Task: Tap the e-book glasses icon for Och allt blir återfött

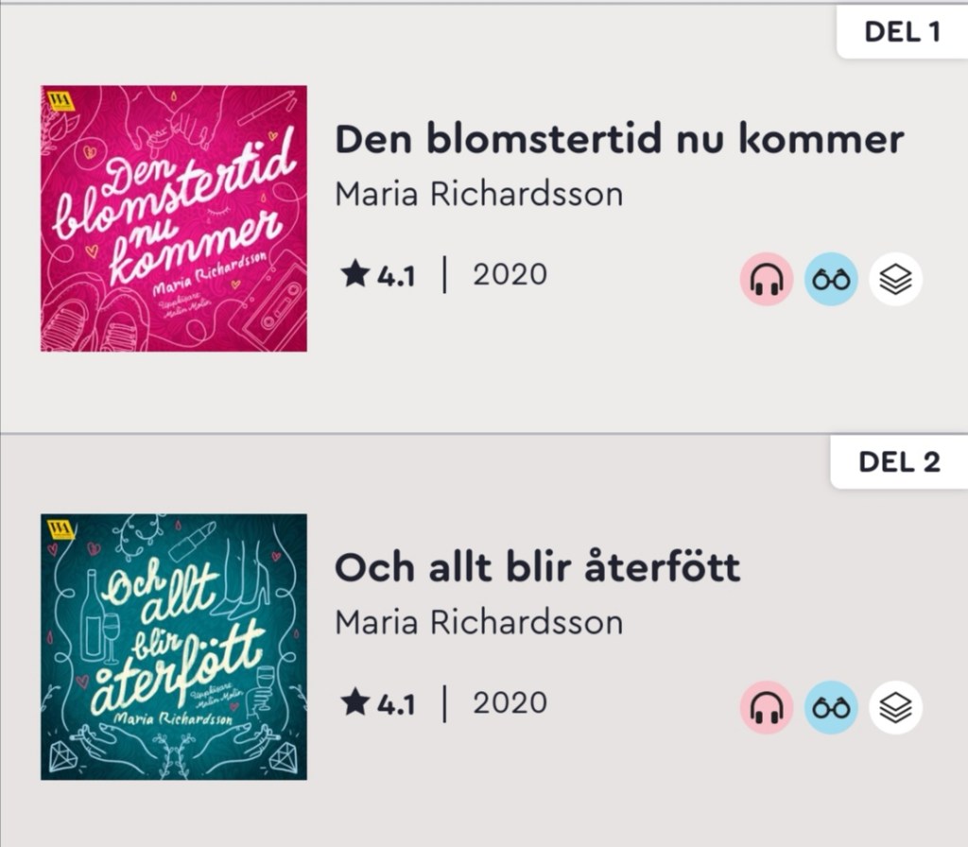Action: (x=831, y=708)
